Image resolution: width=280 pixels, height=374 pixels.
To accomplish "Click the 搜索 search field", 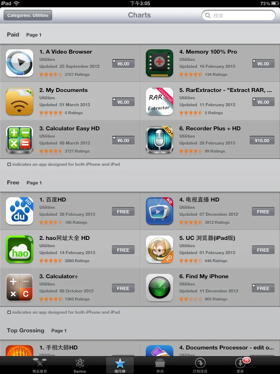I will [x=238, y=15].
